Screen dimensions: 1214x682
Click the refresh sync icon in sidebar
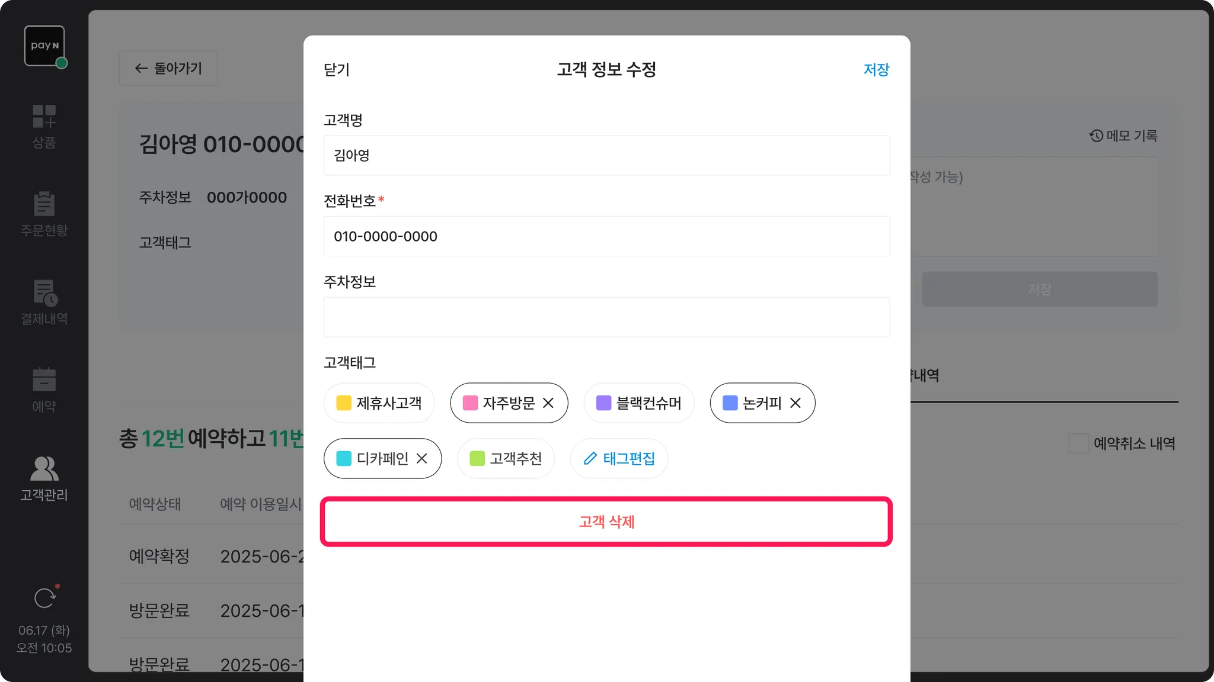[44, 598]
